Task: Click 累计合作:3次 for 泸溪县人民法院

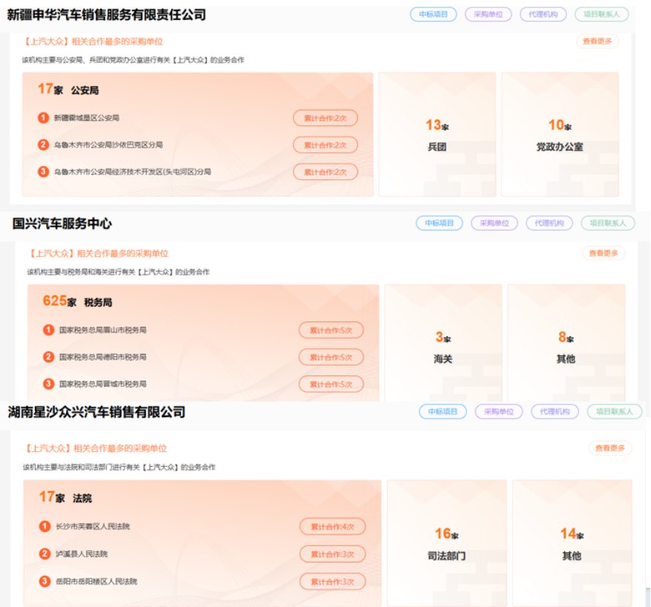Action: pos(333,554)
